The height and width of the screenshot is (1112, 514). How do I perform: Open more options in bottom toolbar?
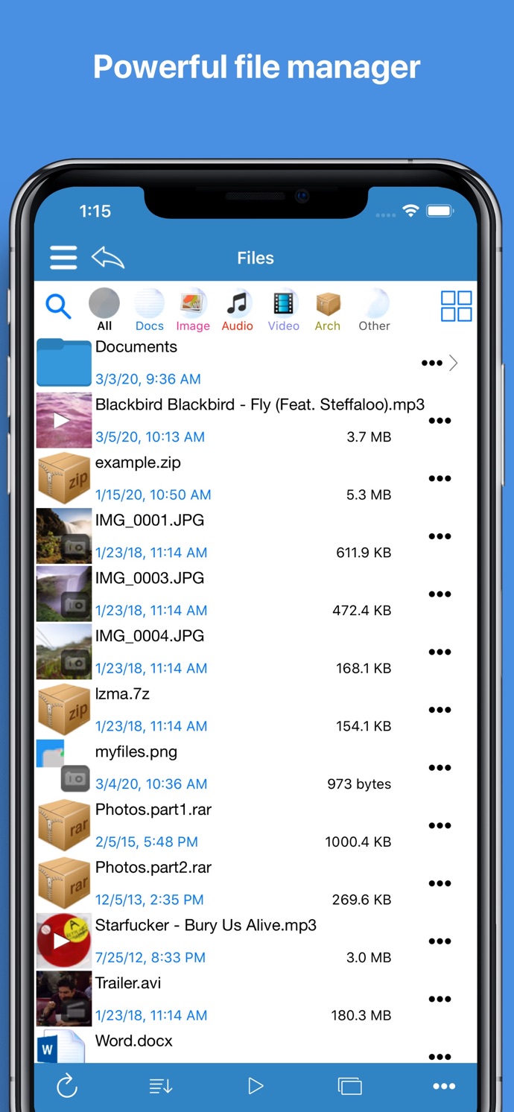pyautogui.click(x=444, y=1087)
